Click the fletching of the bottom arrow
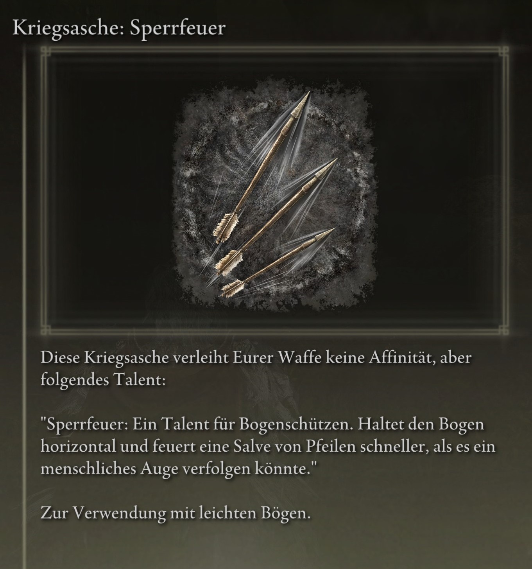 pos(235,288)
